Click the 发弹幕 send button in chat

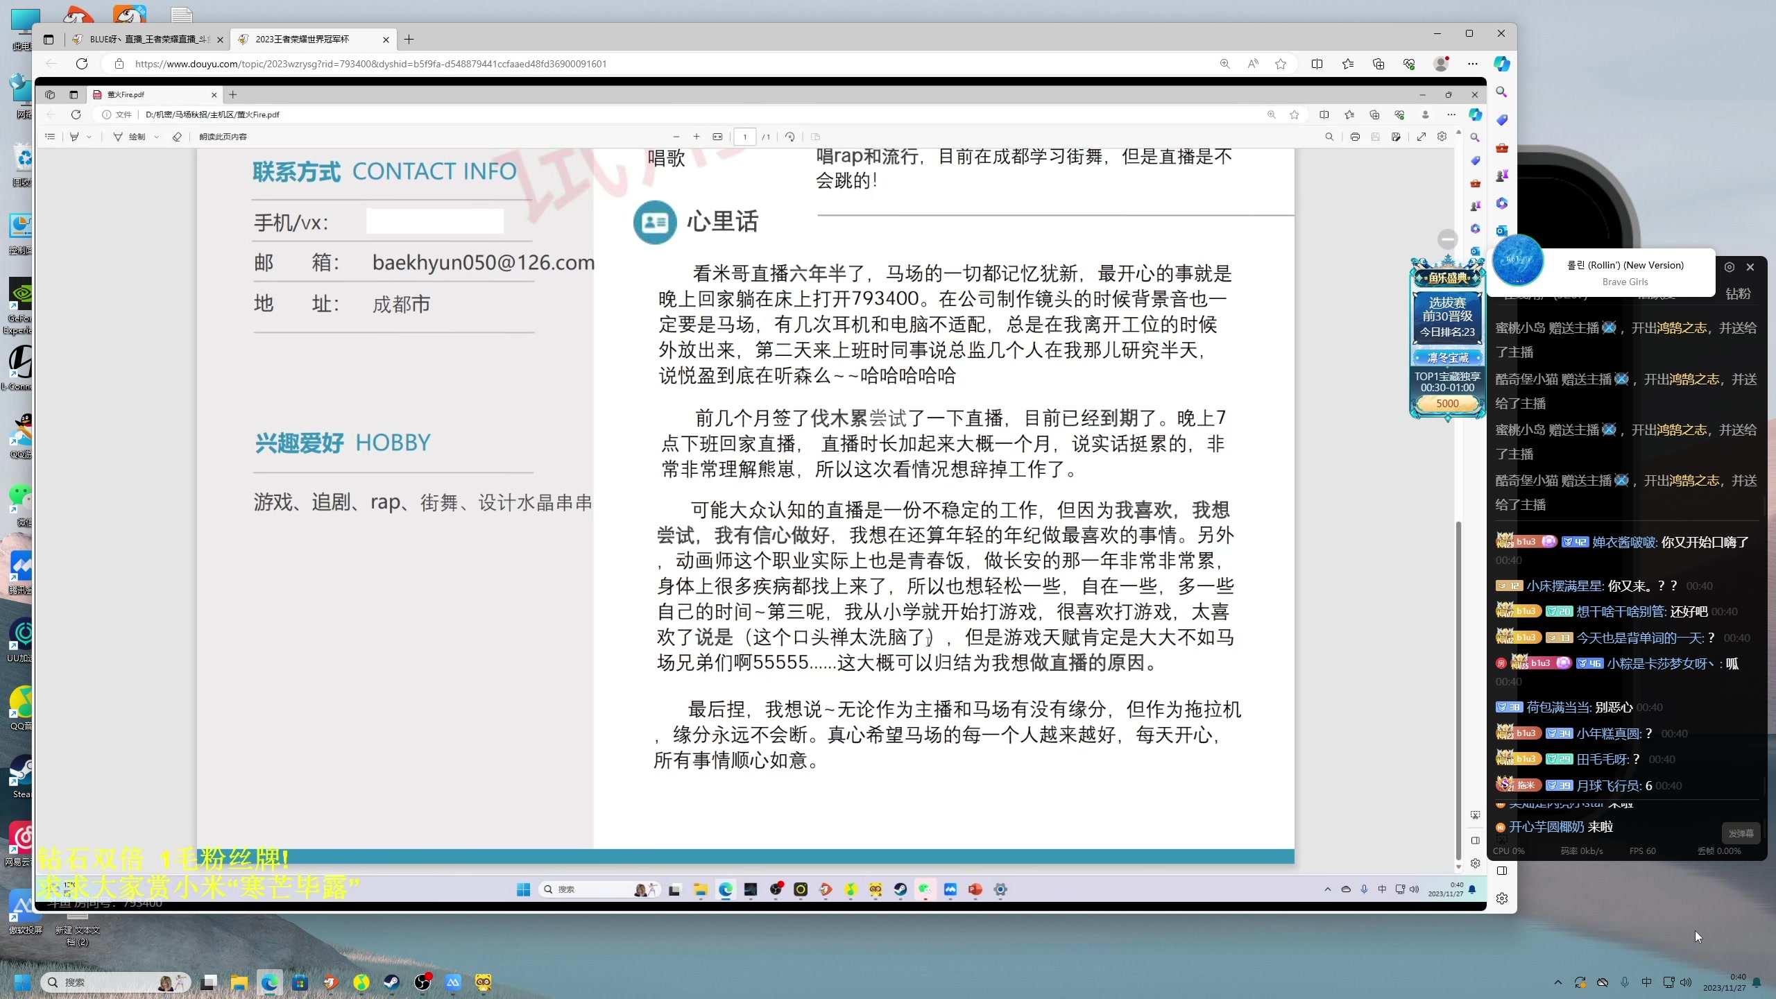click(1740, 833)
